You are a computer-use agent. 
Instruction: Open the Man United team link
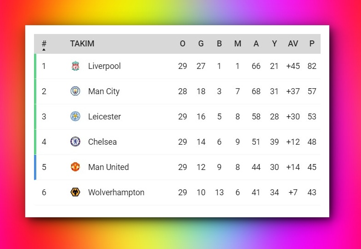coord(108,167)
